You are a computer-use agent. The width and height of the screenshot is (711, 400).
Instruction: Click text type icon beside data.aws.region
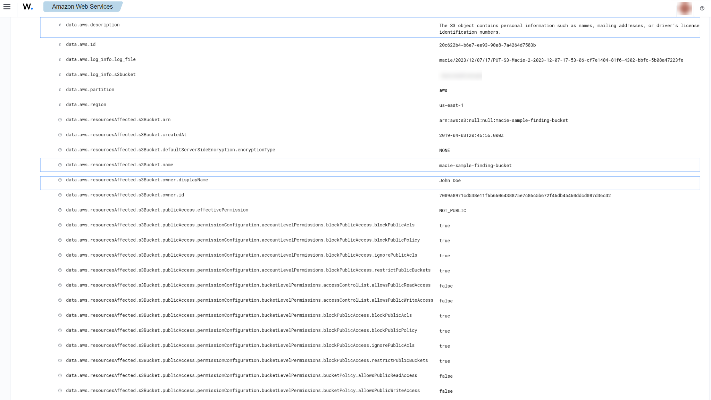[60, 105]
